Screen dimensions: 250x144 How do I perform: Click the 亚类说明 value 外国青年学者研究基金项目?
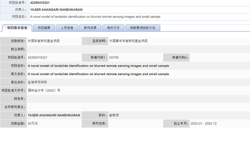pos(128,41)
